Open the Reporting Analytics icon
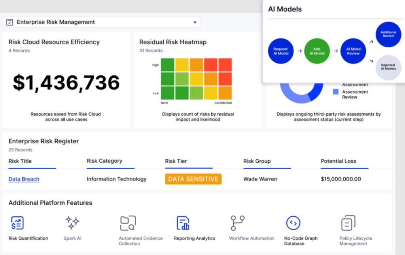Screen dimensions: 405x255 (x=183, y=223)
